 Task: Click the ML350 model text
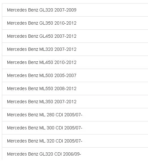tap(46, 102)
